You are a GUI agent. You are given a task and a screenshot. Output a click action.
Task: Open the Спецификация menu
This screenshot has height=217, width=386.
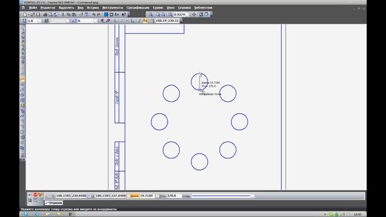coord(138,8)
